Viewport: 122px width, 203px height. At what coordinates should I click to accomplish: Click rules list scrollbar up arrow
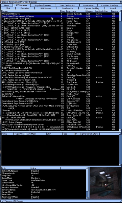point(87,168)
